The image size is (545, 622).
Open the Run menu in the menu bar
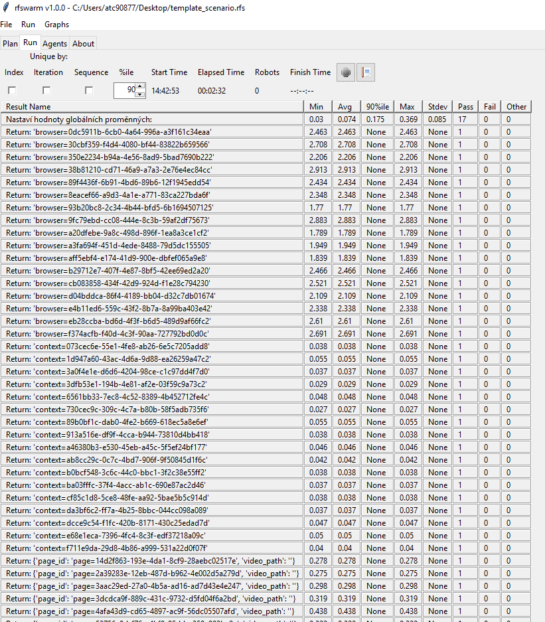click(x=28, y=24)
